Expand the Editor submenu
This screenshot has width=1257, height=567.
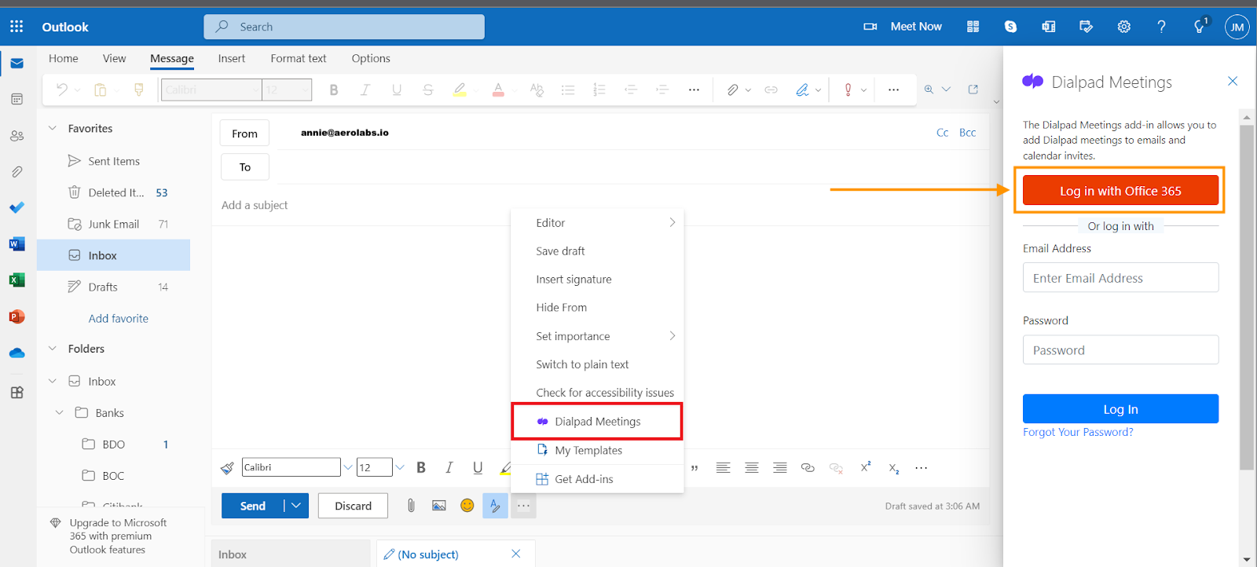click(598, 223)
